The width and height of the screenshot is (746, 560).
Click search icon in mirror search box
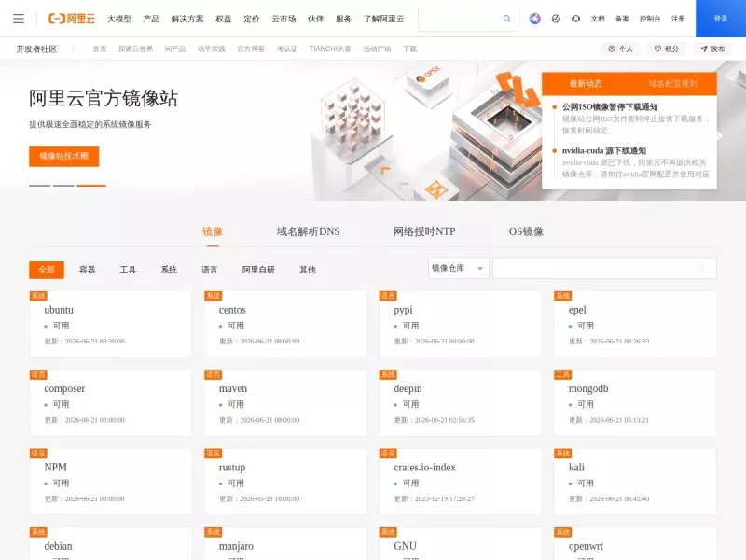coord(700,268)
